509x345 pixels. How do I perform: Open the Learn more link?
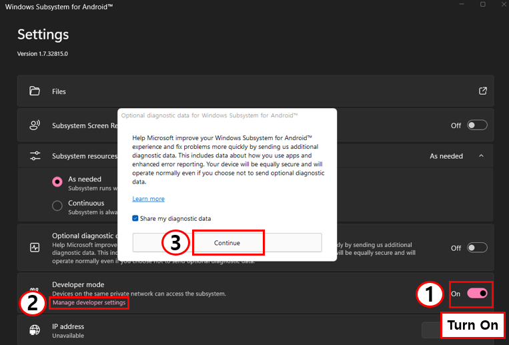(x=148, y=199)
